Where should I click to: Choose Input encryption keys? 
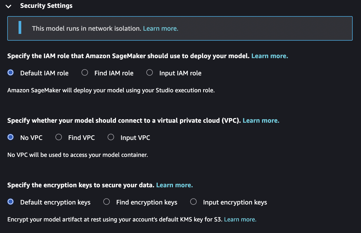tap(193, 202)
